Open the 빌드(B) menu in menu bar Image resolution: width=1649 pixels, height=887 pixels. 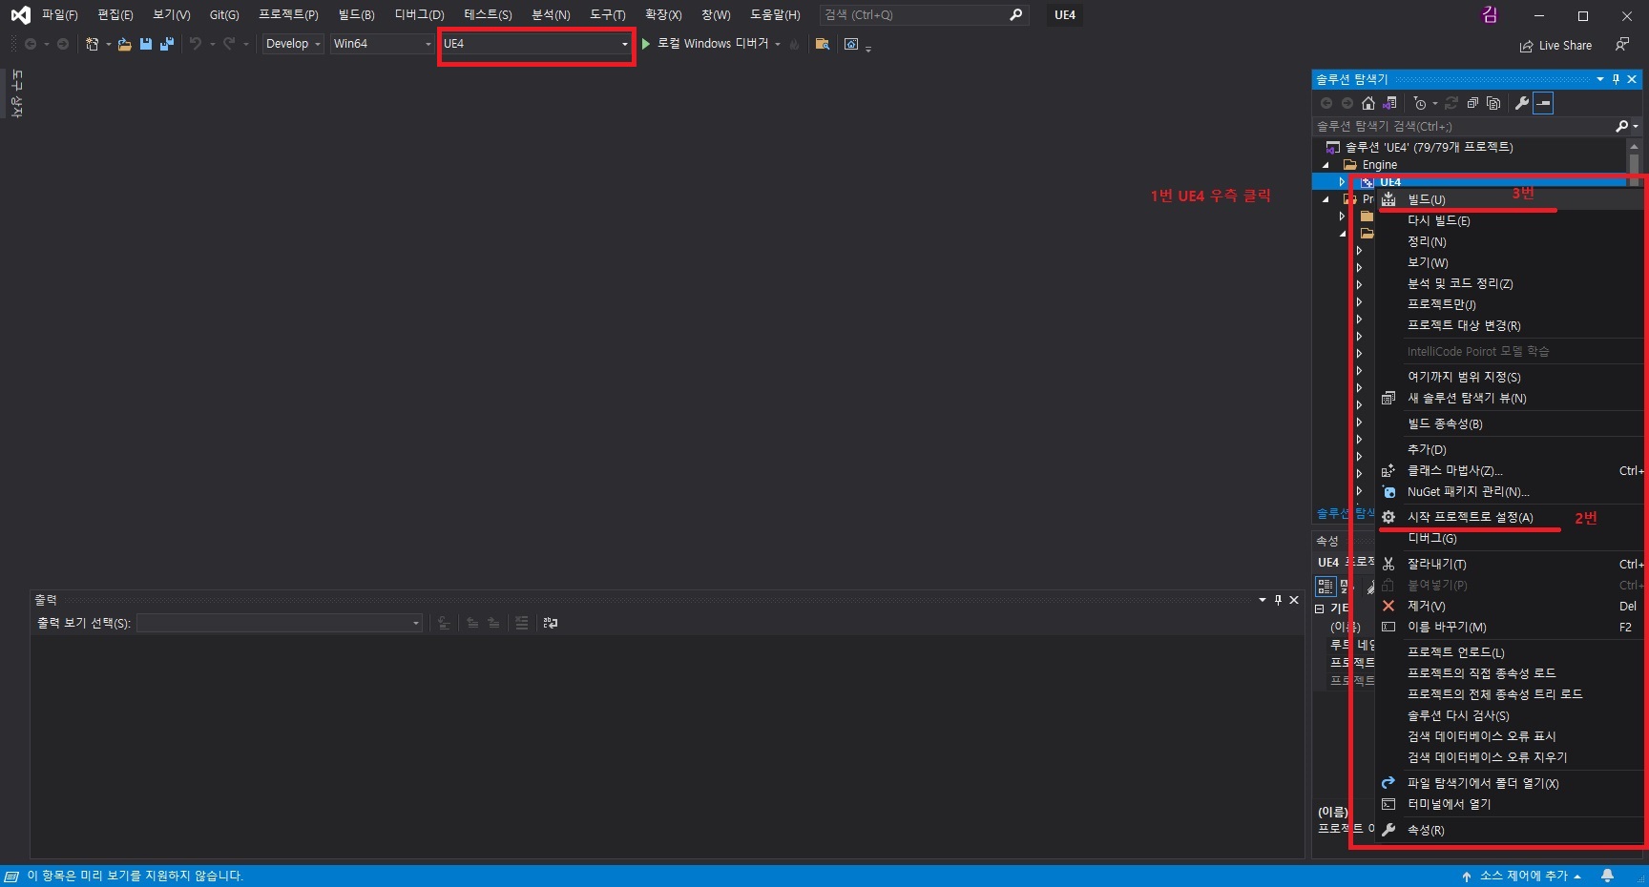pos(356,15)
